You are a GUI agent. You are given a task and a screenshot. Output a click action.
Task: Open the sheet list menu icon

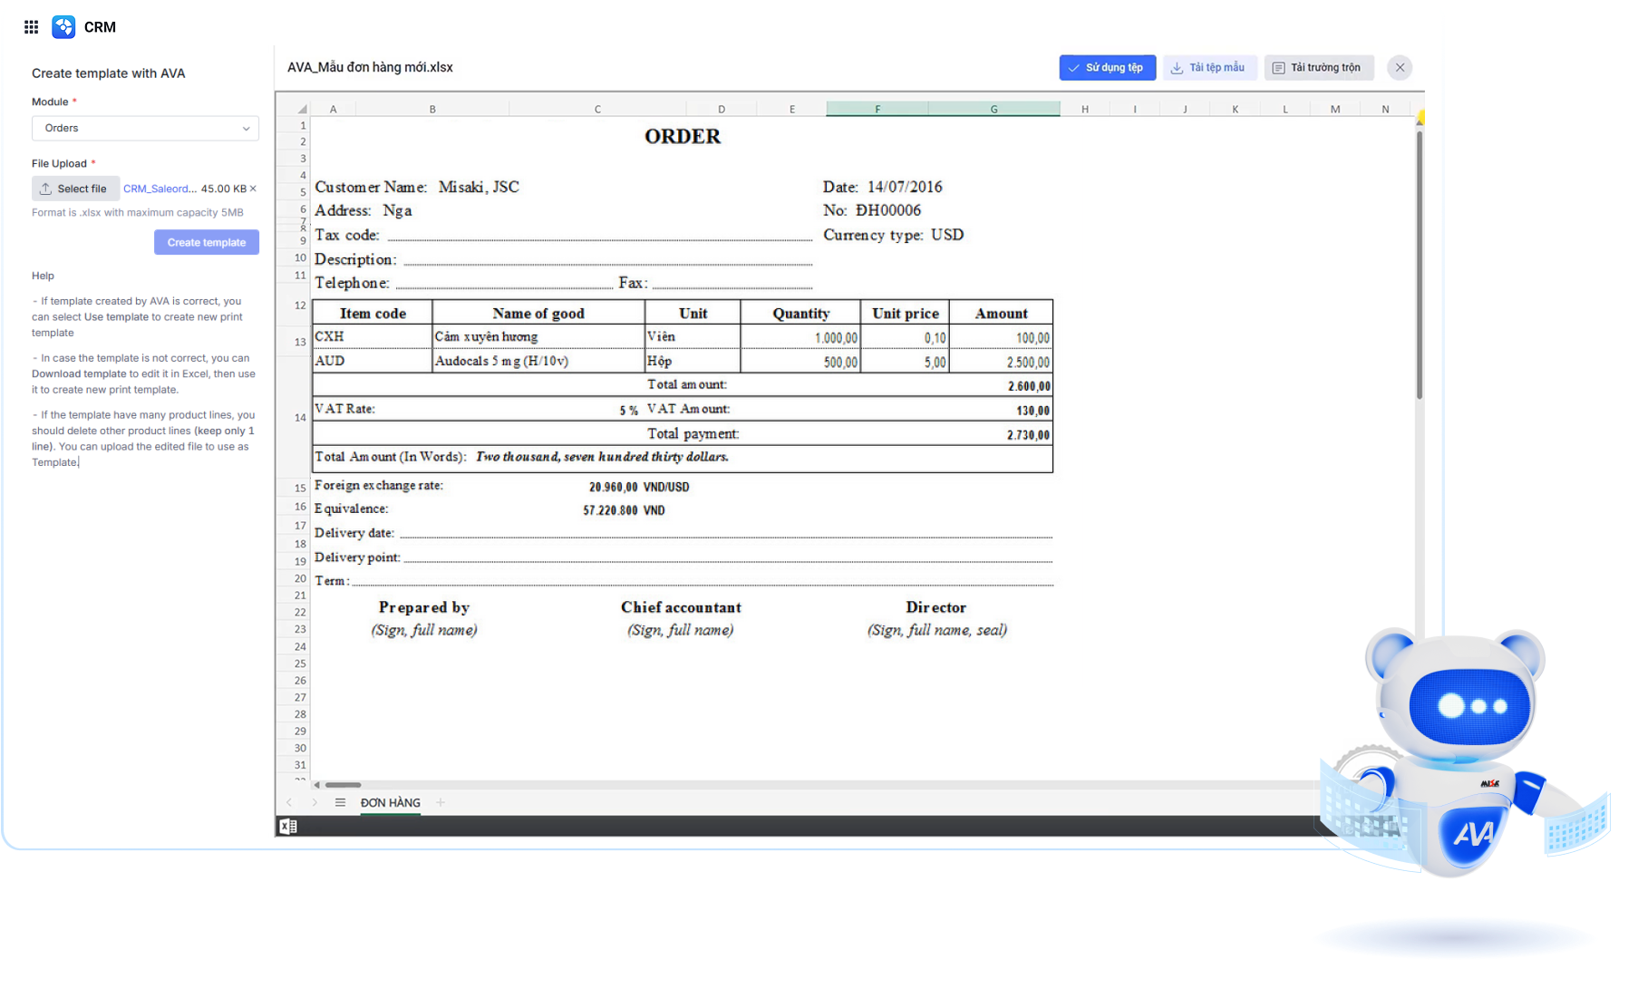(340, 802)
